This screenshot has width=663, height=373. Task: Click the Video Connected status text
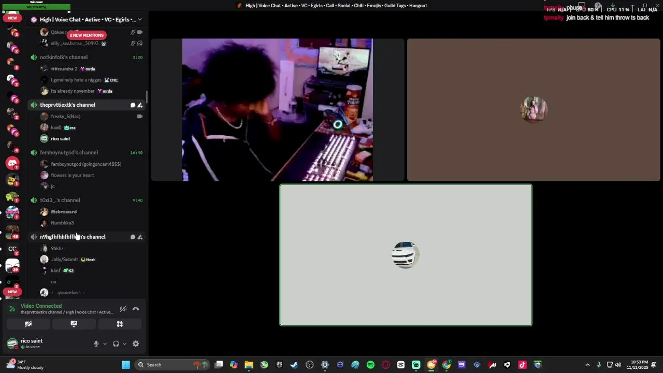[x=41, y=306]
